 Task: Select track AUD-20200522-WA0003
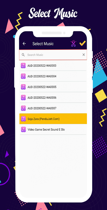tap(53, 66)
